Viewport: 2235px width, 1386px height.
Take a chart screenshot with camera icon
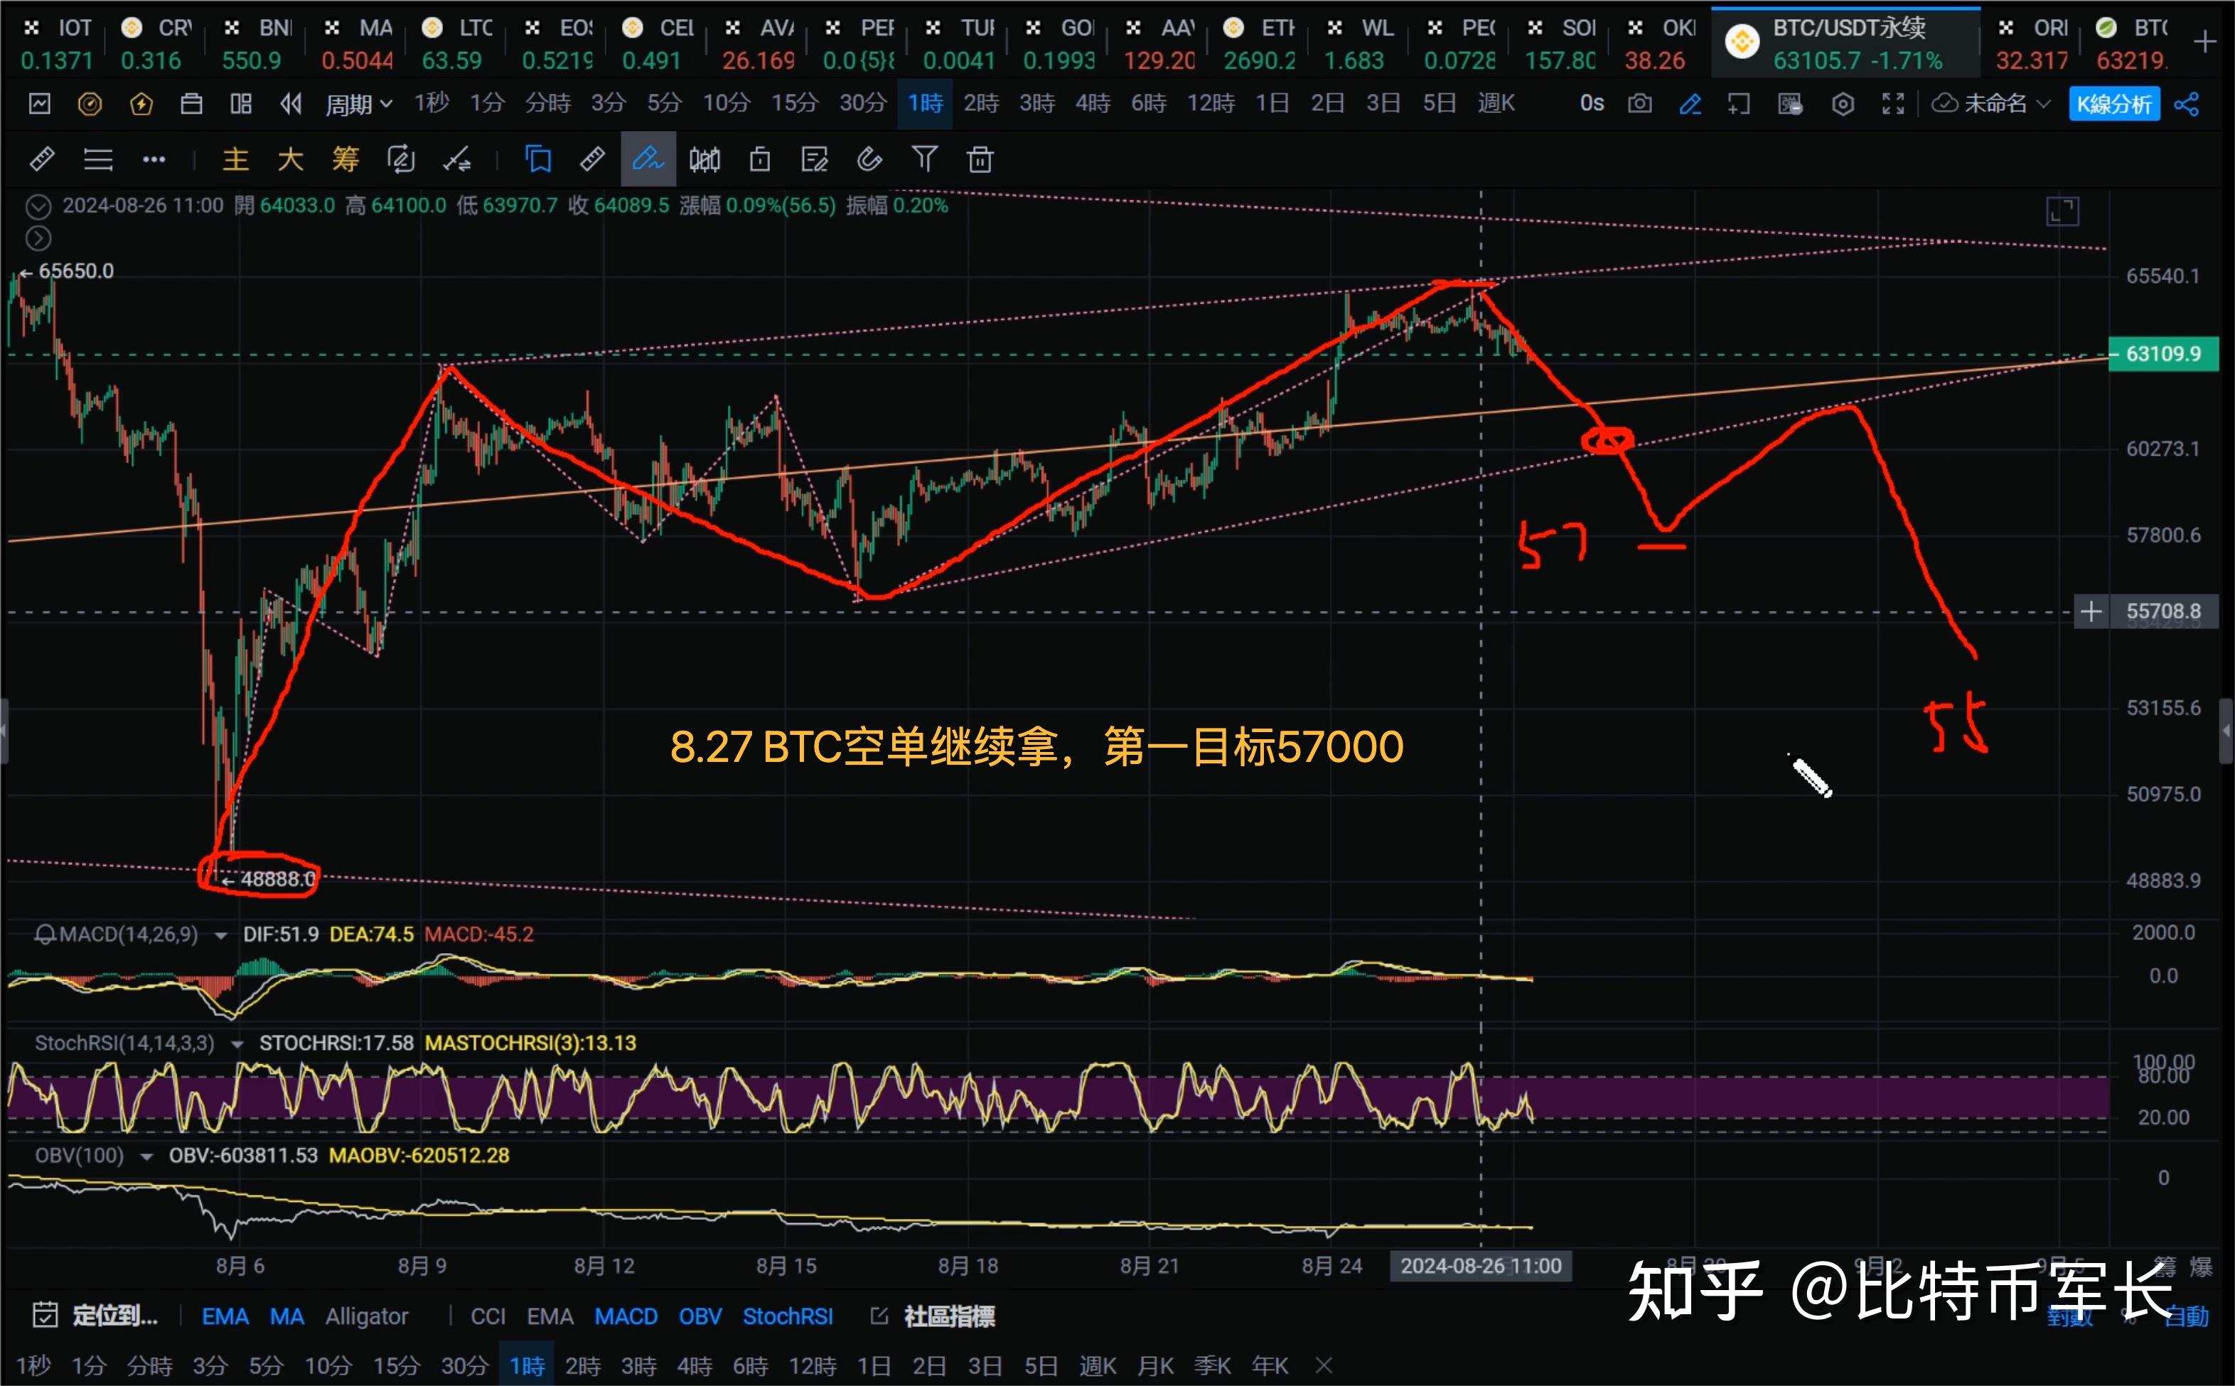(1639, 104)
